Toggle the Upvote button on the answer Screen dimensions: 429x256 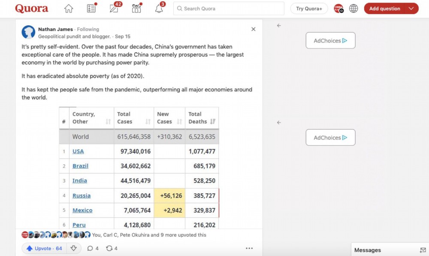(44, 248)
